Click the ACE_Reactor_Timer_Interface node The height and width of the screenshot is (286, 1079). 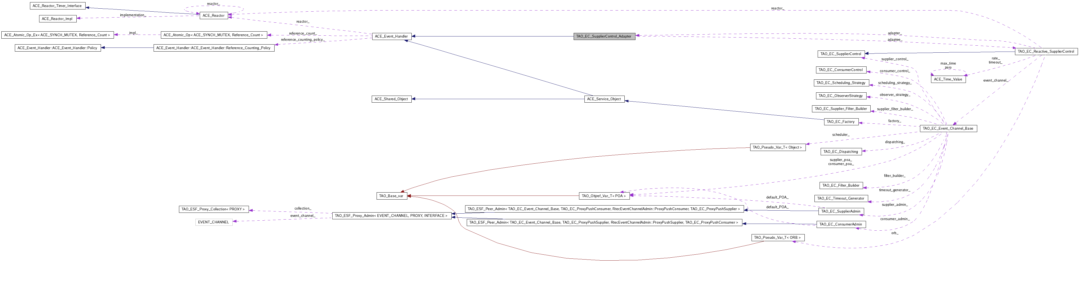pos(57,6)
